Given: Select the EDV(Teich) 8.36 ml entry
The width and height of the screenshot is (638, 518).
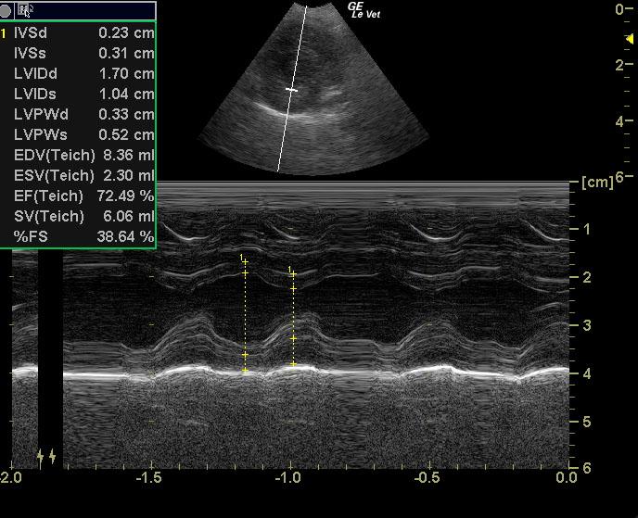Looking at the screenshot, I should (x=83, y=155).
